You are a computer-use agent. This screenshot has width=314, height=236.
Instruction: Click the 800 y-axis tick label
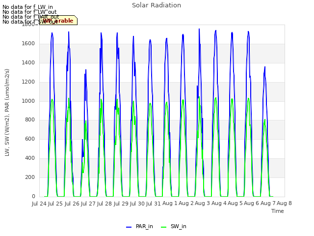30,120
